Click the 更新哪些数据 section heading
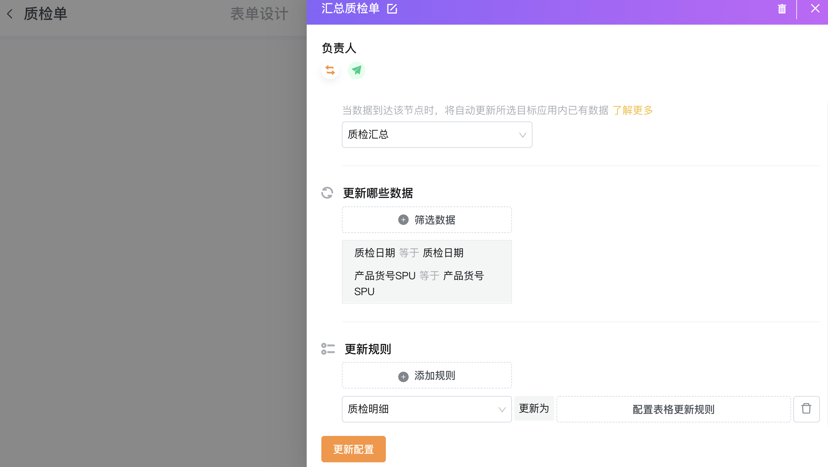 (378, 193)
